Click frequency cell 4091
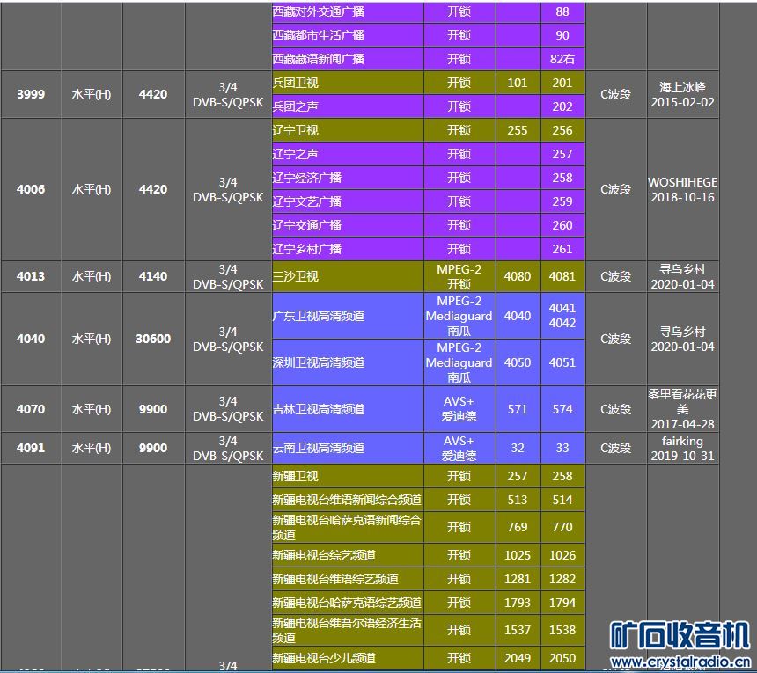The image size is (757, 673). 31,448
